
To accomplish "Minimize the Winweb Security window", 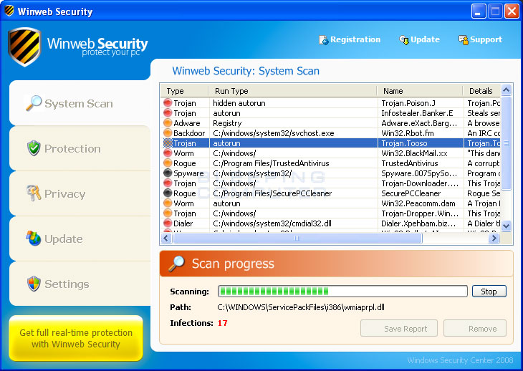I will (479, 11).
